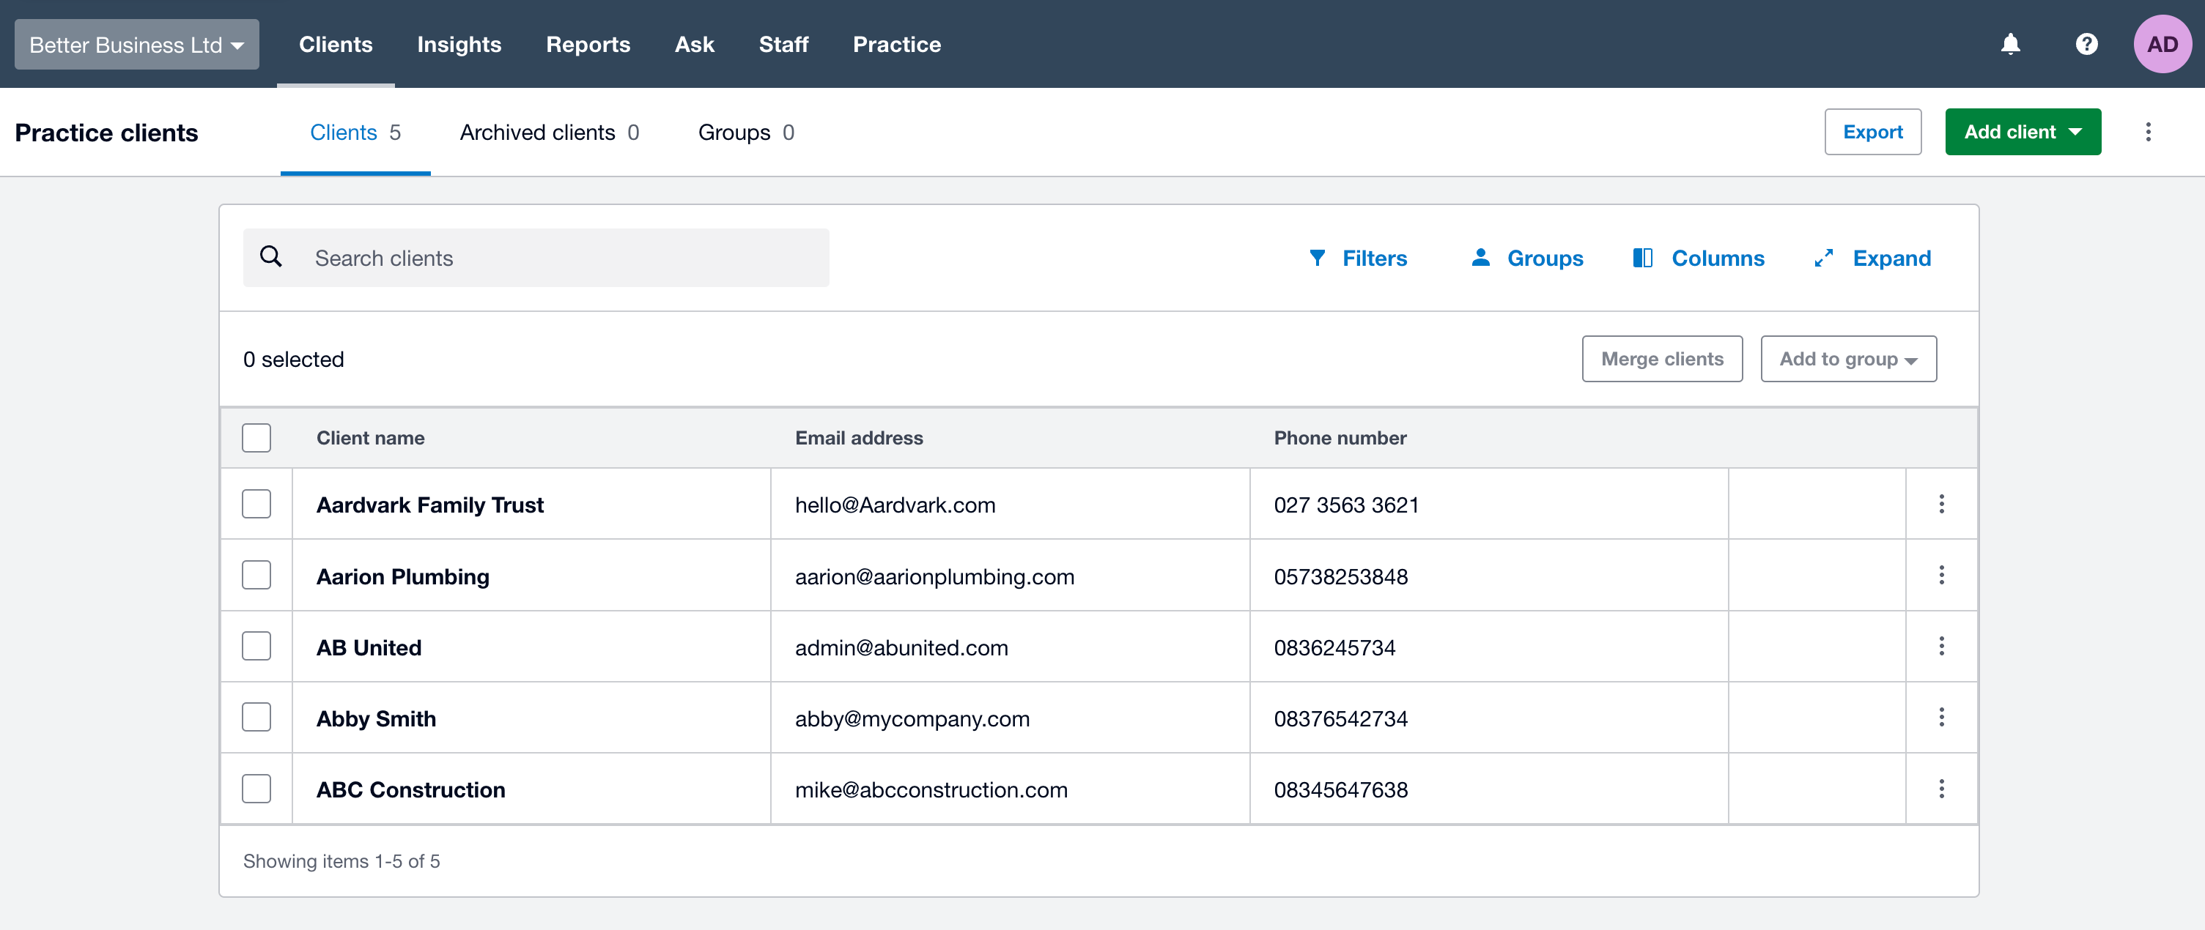Click the three-dot menu beside Add client
Screen dimensions: 2205x930
pyautogui.click(x=2149, y=132)
